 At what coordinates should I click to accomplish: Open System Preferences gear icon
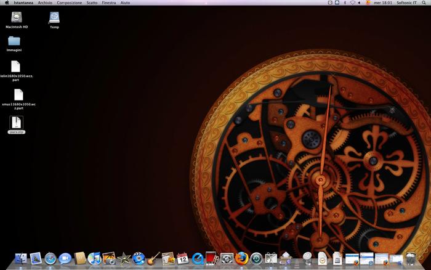(227, 259)
